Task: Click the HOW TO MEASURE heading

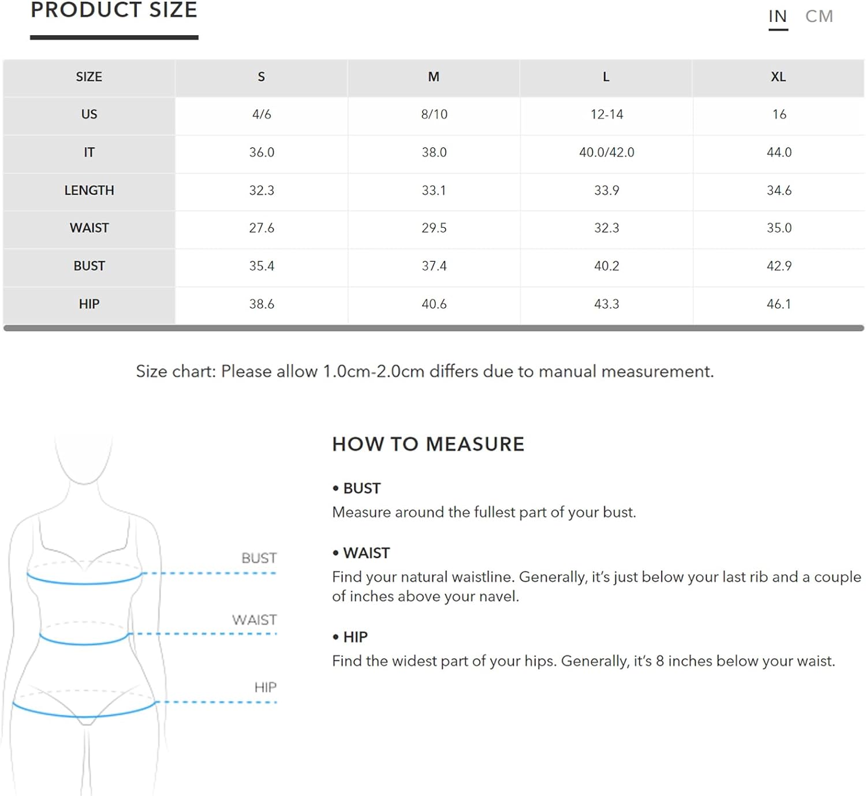Action: coord(428,444)
